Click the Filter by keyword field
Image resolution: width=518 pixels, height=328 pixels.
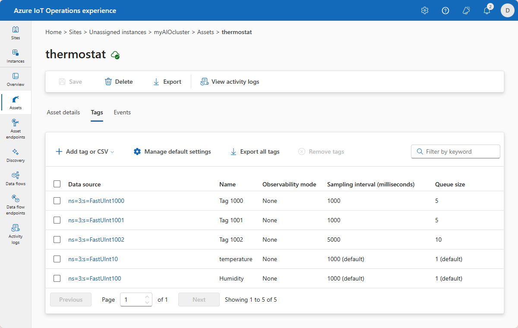(455, 151)
